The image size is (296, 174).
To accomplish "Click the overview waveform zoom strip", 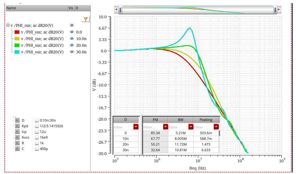I will coord(198,9).
